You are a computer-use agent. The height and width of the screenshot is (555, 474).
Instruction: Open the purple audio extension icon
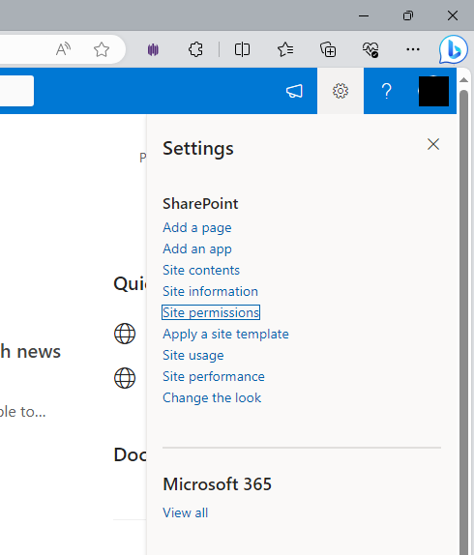(153, 49)
